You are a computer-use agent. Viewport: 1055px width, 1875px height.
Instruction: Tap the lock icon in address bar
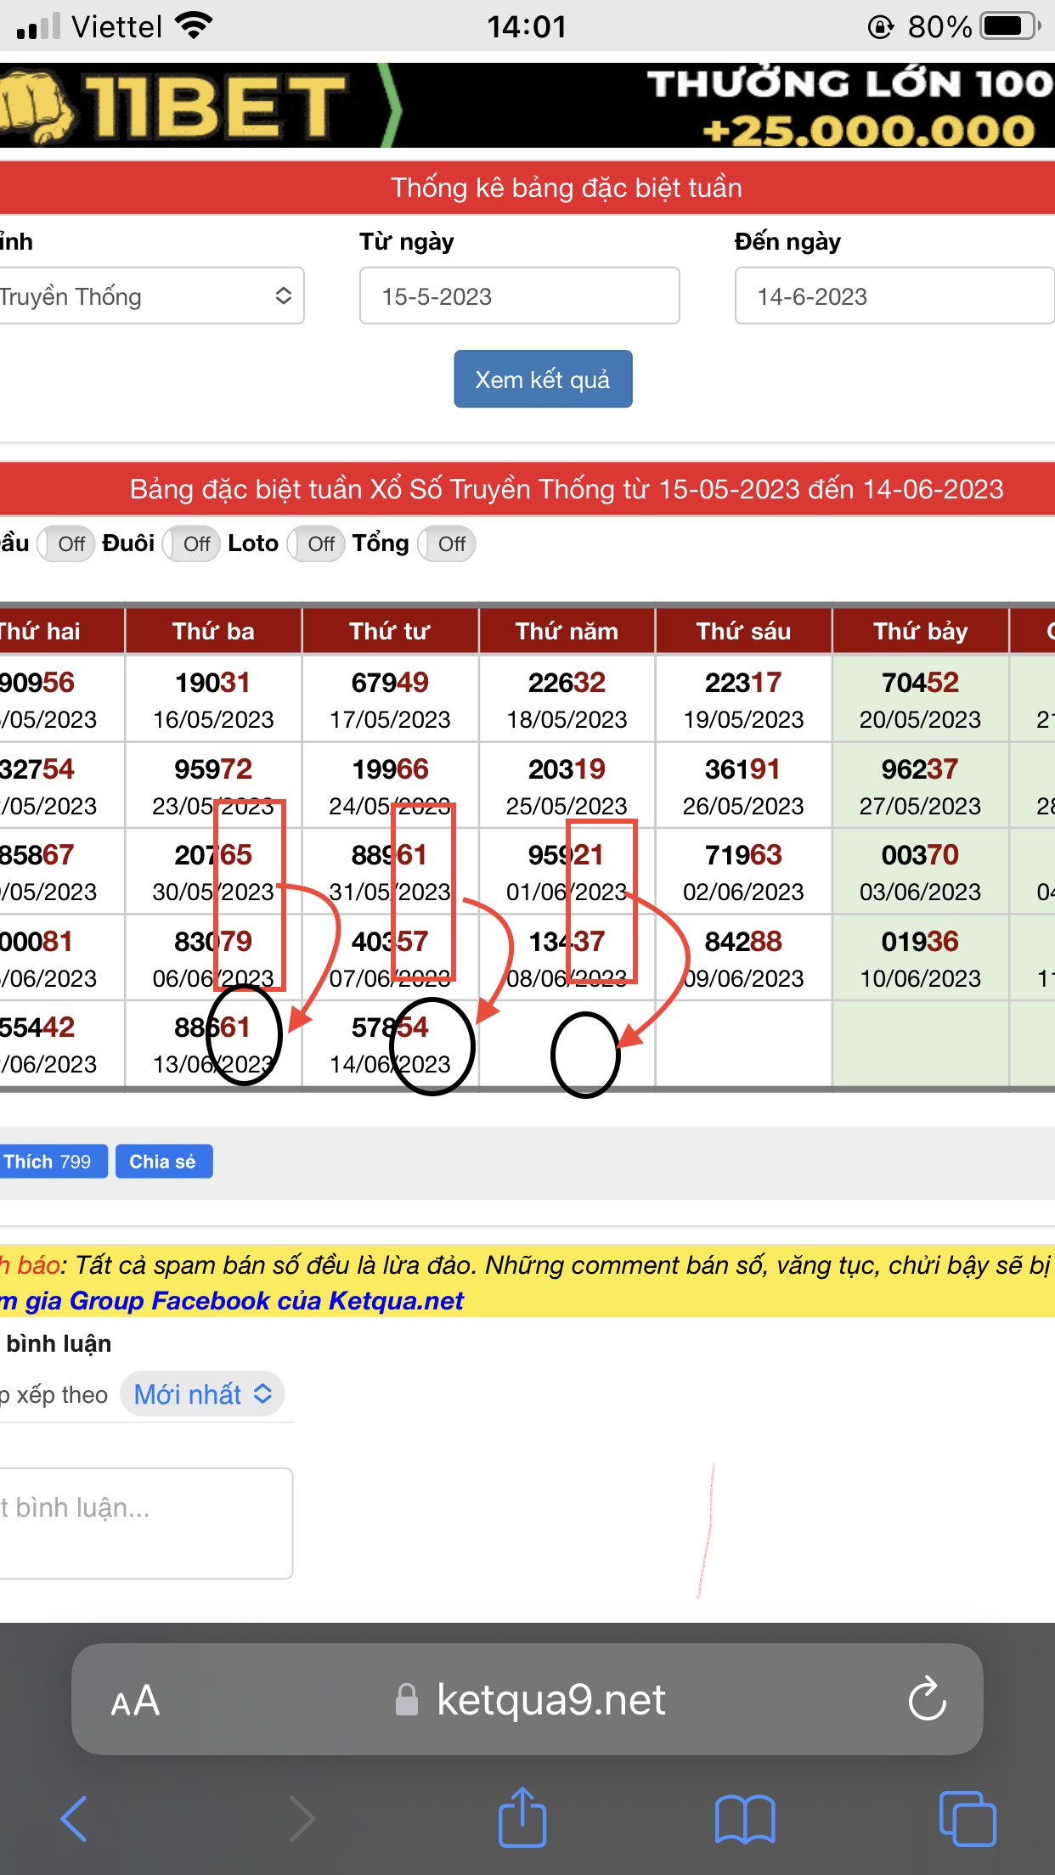(407, 1699)
